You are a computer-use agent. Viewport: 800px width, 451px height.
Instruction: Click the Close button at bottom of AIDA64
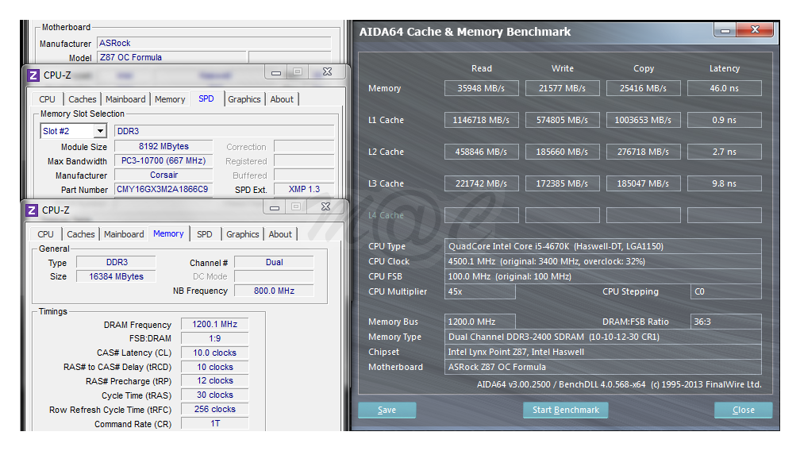743,410
